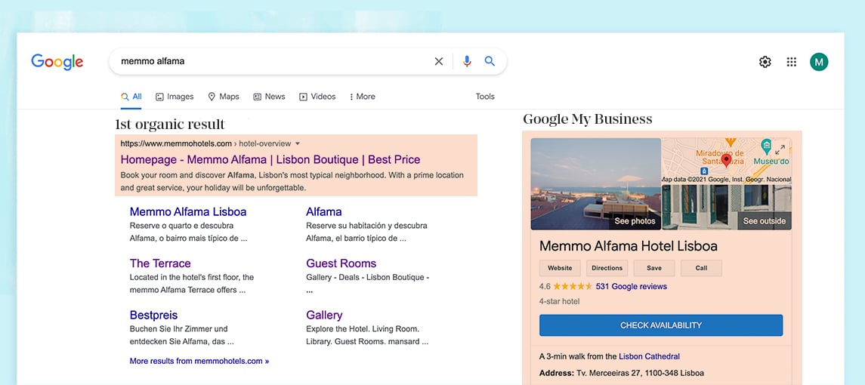Switch to the Images tab
The height and width of the screenshot is (385, 865).
(175, 97)
